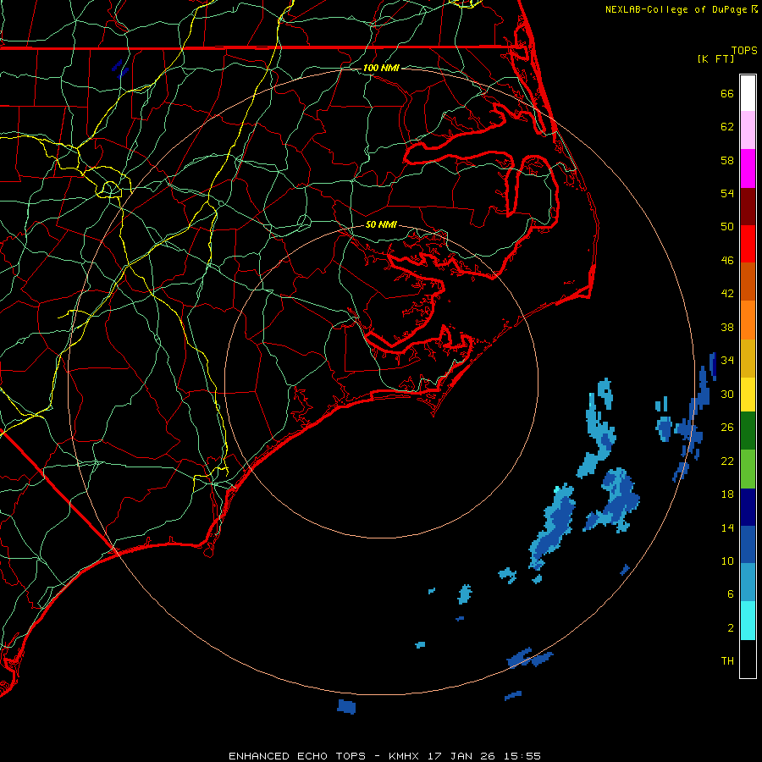Click the K FT units label
This screenshot has height=762, width=762.
pyautogui.click(x=715, y=58)
